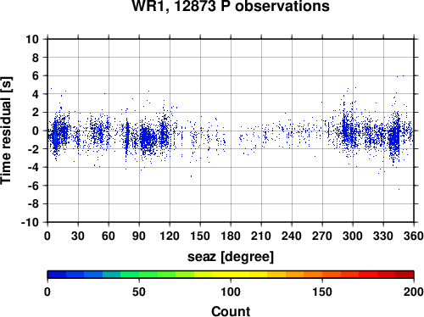
Task: Click the plot title WR1 P observations
Action: 231,6
